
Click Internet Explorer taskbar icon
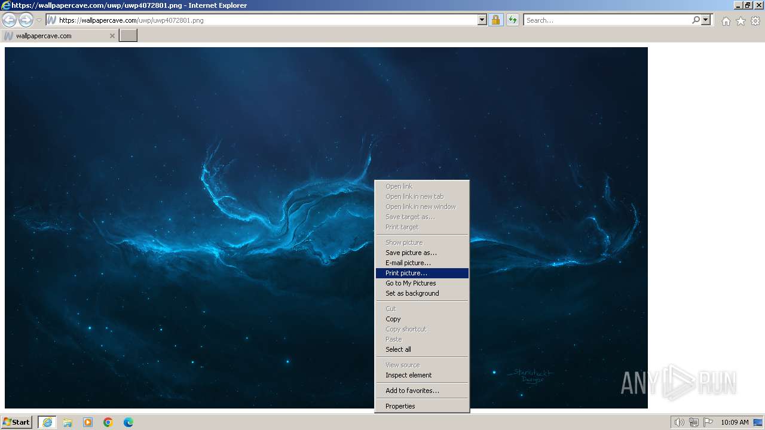[x=47, y=422]
